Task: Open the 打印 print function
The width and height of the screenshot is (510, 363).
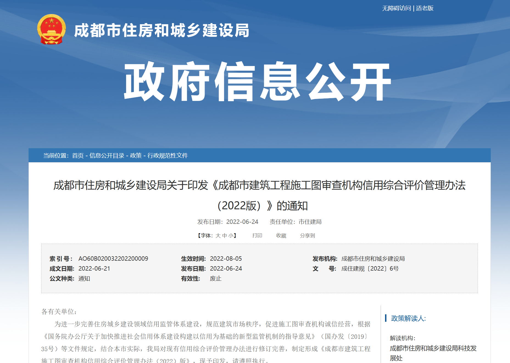Action: pyautogui.click(x=257, y=235)
